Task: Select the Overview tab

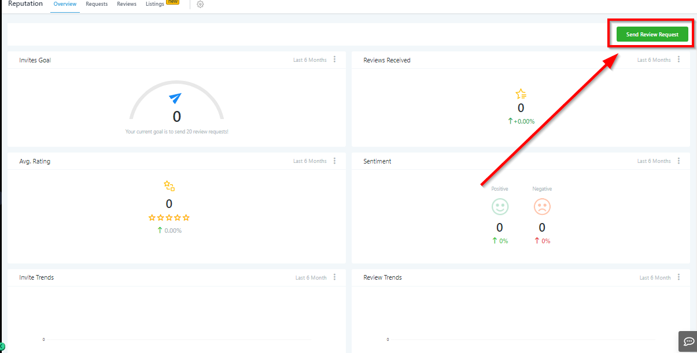Action: (65, 4)
